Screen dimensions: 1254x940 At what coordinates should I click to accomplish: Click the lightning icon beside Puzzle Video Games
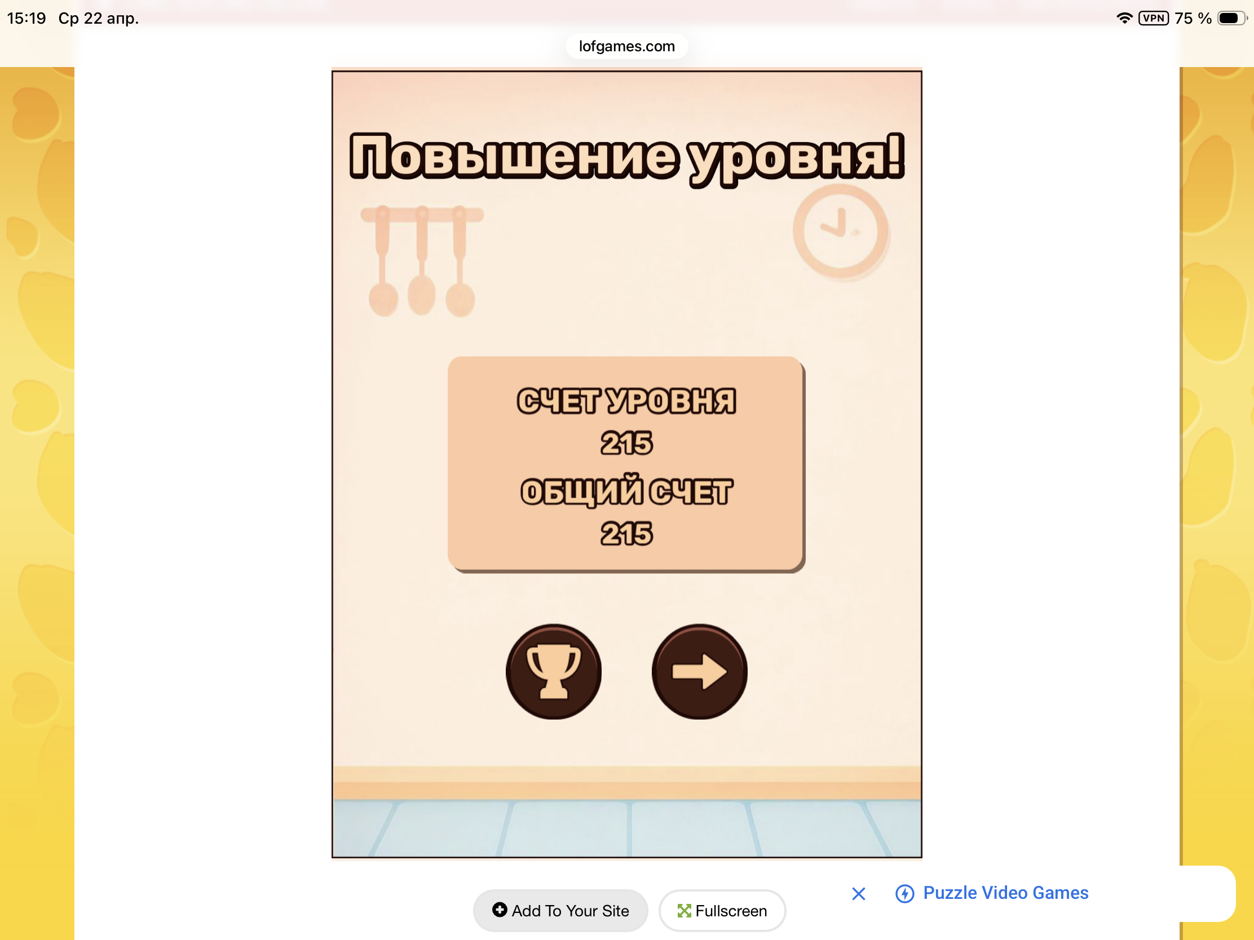coord(904,894)
